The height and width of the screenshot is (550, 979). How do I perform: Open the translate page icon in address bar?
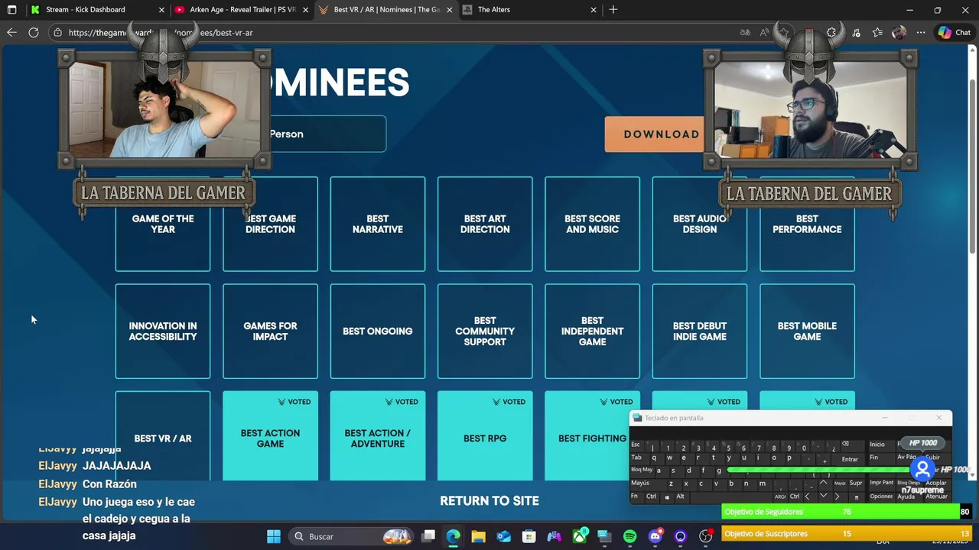(745, 32)
